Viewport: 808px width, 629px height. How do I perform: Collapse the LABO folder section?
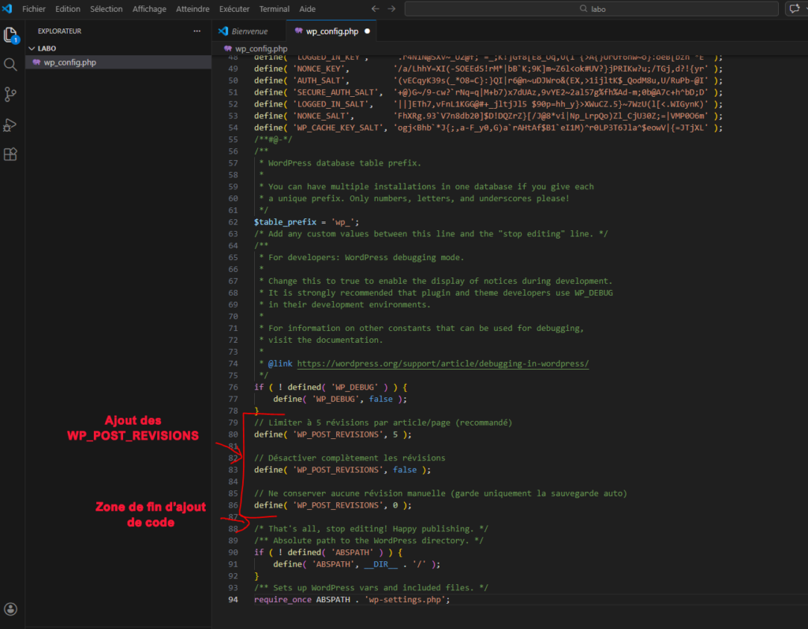(x=32, y=48)
